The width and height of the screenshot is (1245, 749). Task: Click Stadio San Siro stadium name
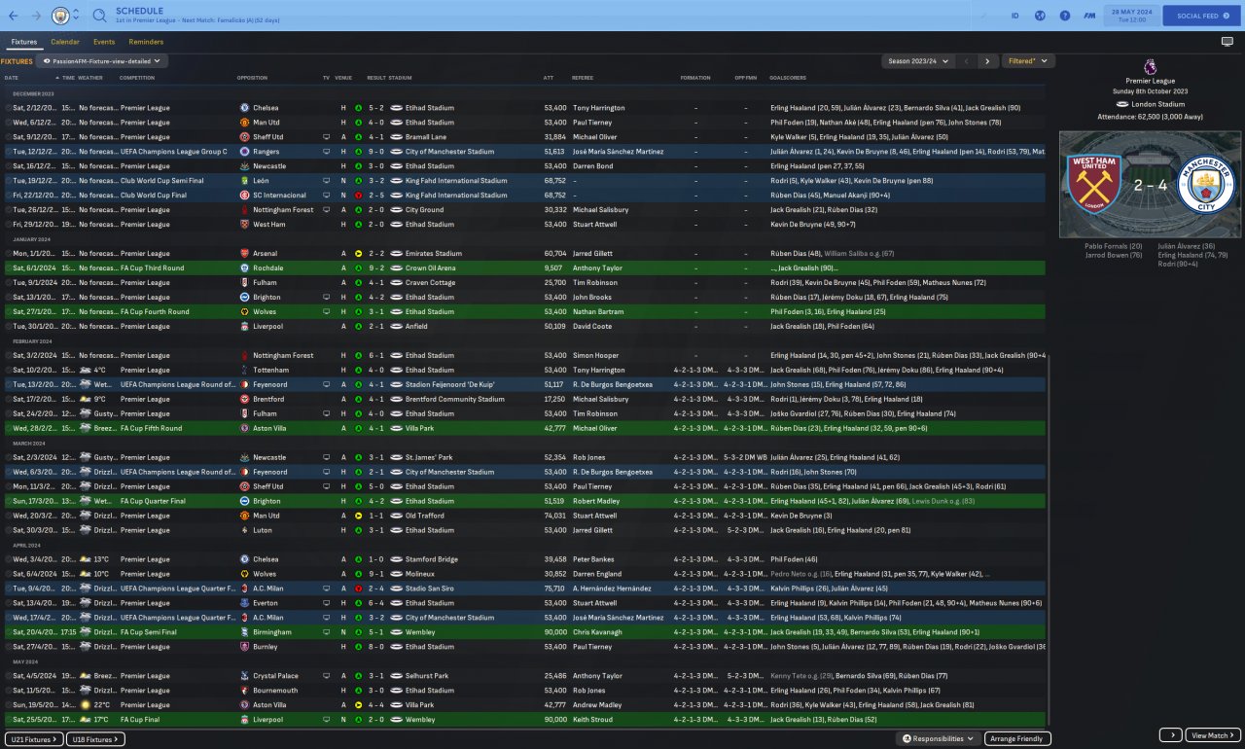coord(431,588)
